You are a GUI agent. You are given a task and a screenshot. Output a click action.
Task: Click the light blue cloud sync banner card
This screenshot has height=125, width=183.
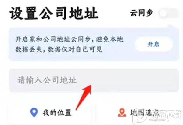[x=94, y=44]
